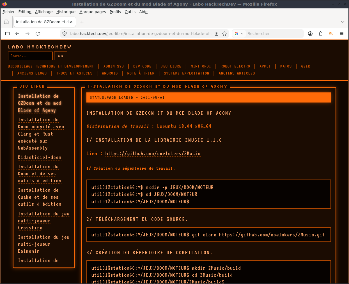The height and width of the screenshot is (284, 349).
Task: Open the Marque-pages menu
Action: click(x=93, y=12)
